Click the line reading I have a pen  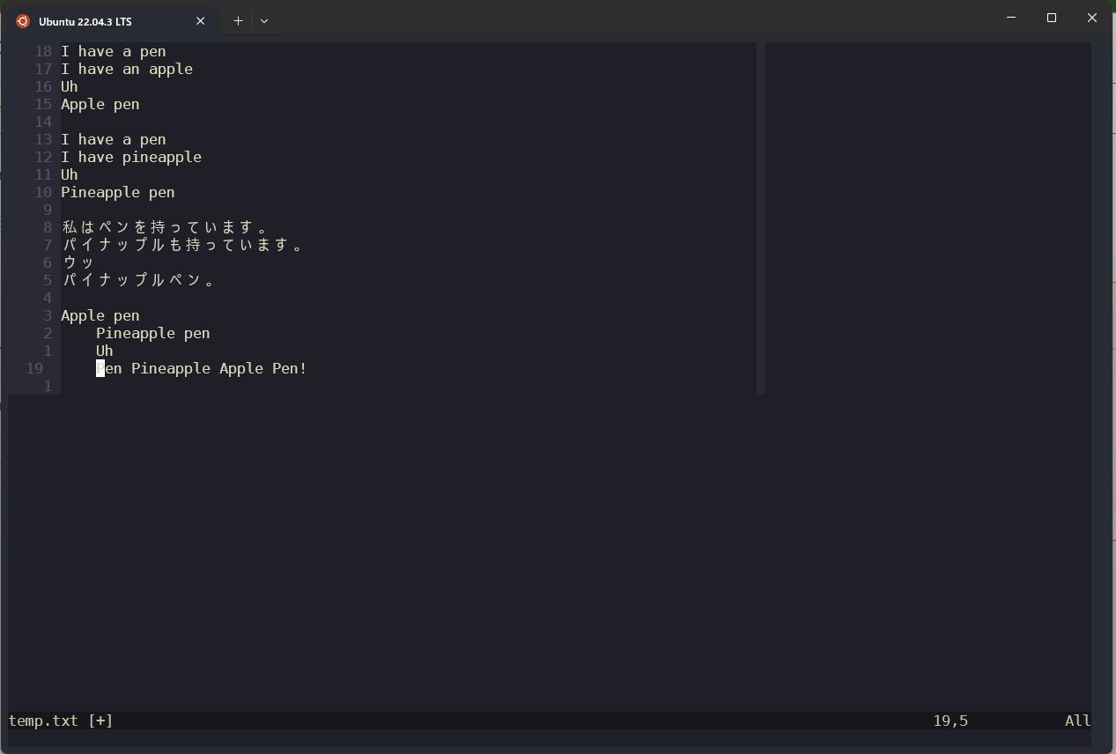[113, 51]
